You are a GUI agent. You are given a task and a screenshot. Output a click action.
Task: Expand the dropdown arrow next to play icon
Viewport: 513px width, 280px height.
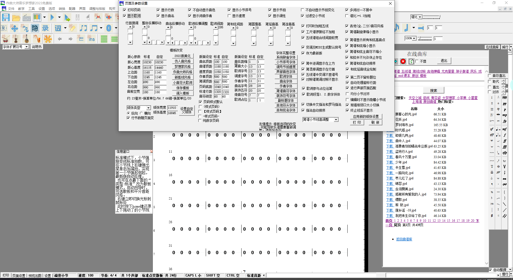click(59, 18)
